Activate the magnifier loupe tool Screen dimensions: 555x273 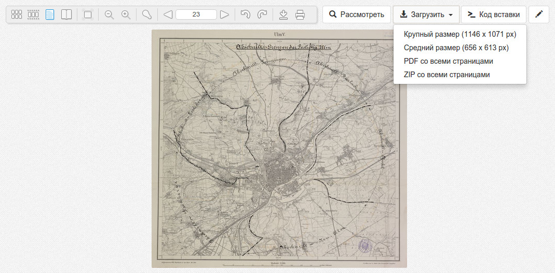coord(147,15)
